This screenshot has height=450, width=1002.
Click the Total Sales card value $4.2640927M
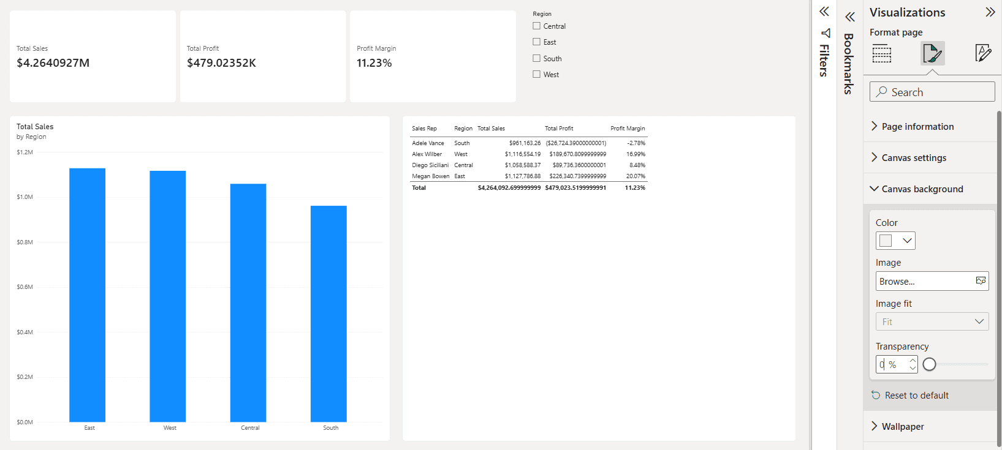53,62
